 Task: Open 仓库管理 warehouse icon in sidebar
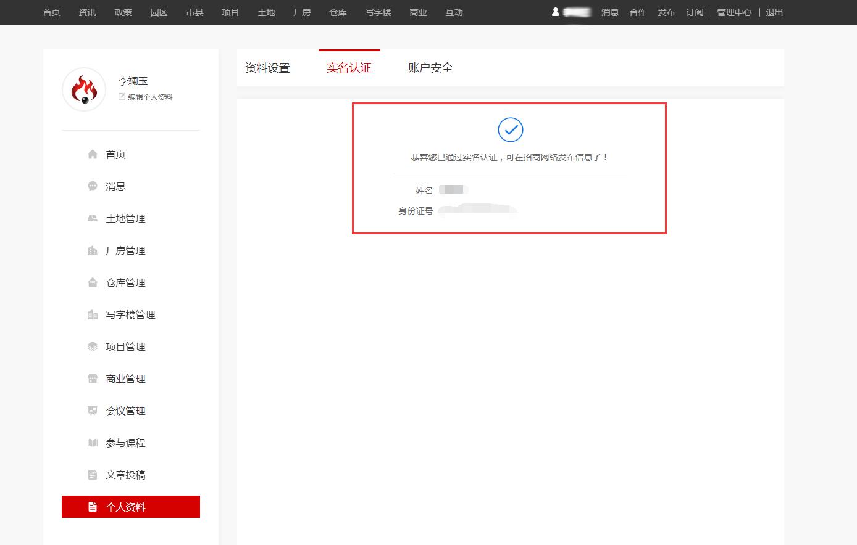93,282
